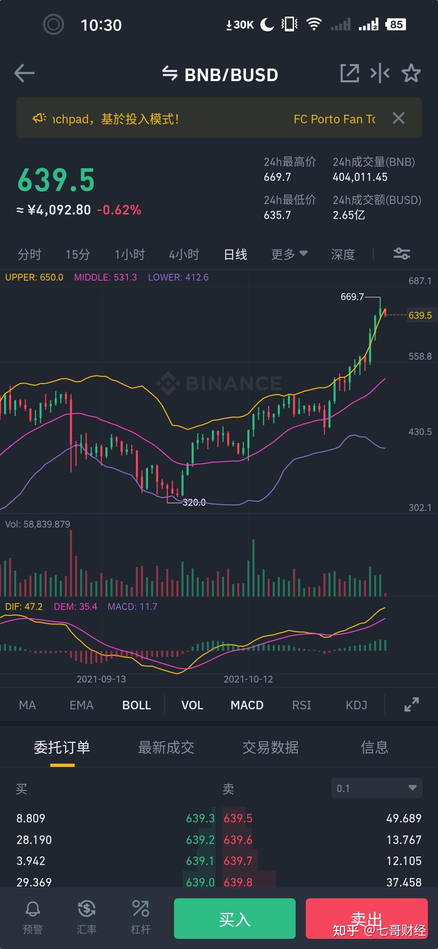438x949 pixels.
Task: Toggle the VOL sub-indicator
Action: click(x=192, y=705)
